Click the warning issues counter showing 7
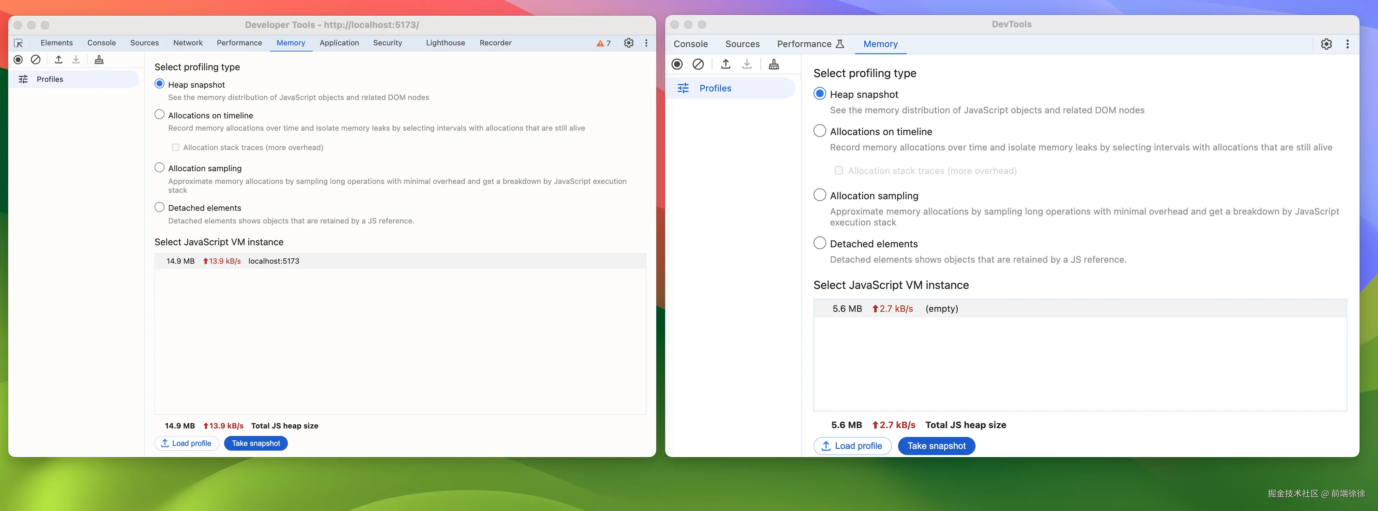Image resolution: width=1378 pixels, height=511 pixels. tap(603, 43)
